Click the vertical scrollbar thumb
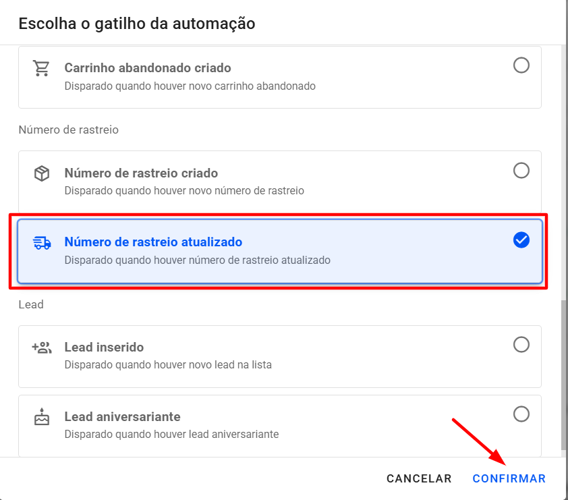Viewport: 568px width, 500px height. (564, 374)
